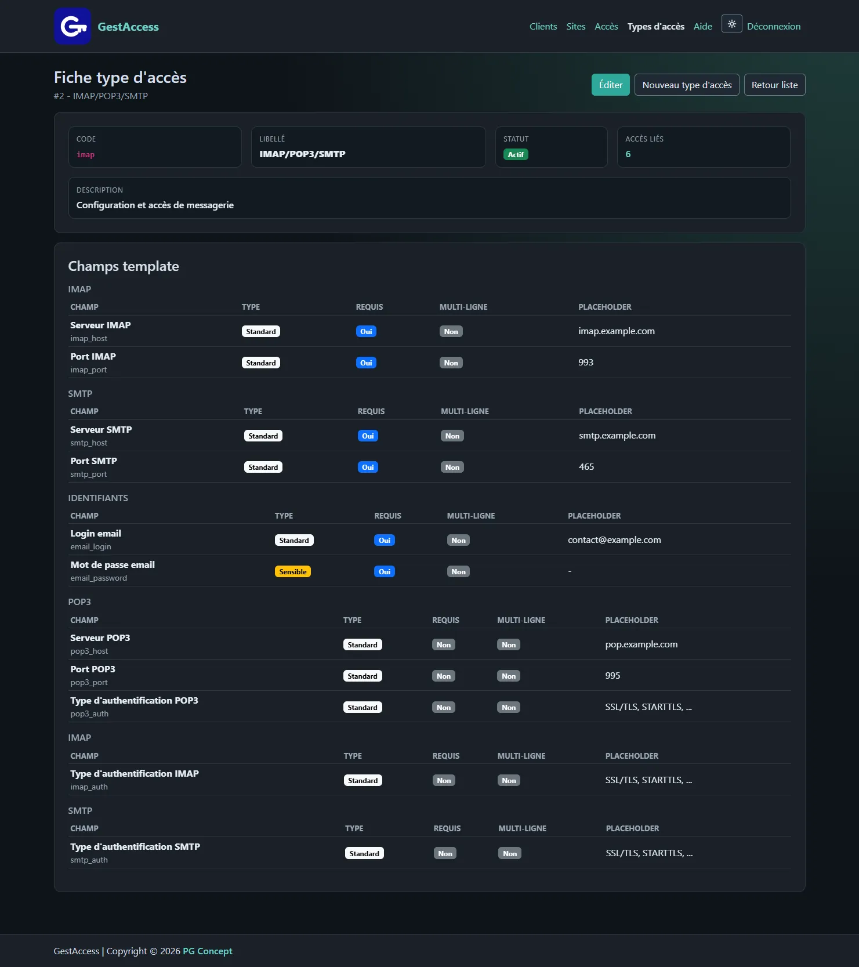859x967 pixels.
Task: Navigate to the Accès menu
Action: click(x=606, y=27)
